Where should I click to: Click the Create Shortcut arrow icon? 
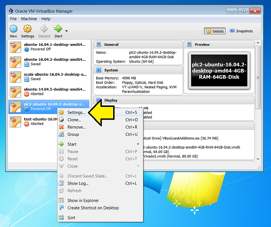coord(61,208)
